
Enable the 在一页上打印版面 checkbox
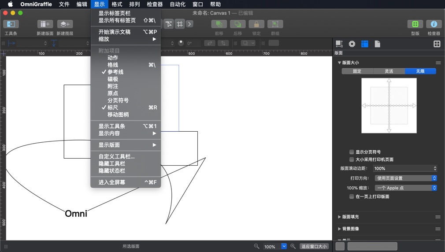(352, 196)
